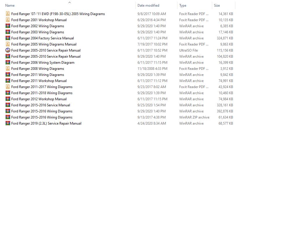Screen dimensions: 302x226
Task: Click the "WinRAR ZIP archive" type cell
Action: (194, 117)
